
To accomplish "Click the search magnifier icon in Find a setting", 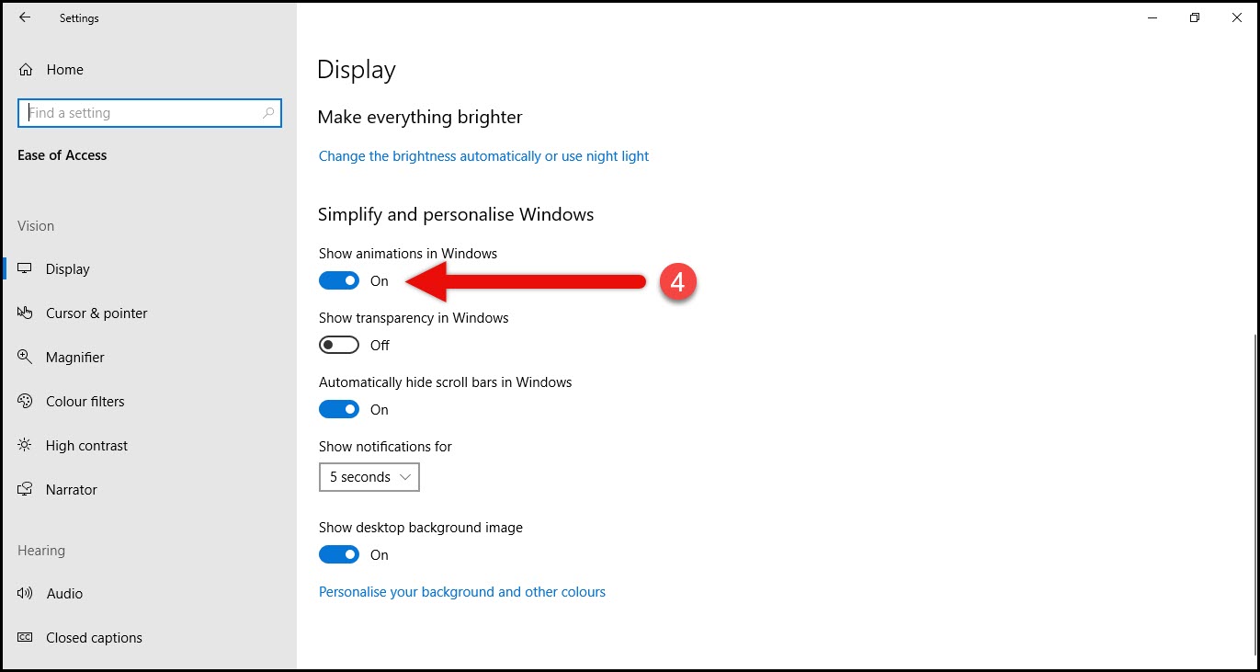I will click(x=268, y=113).
